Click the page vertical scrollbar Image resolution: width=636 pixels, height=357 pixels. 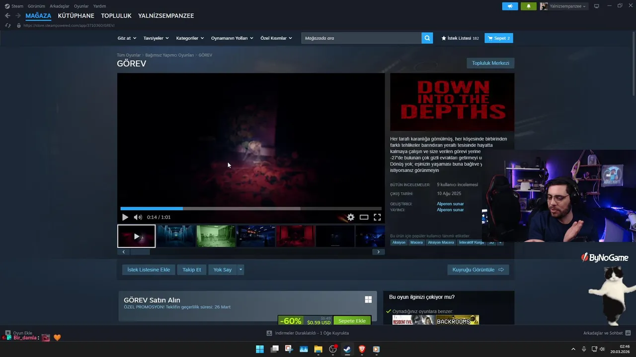(633, 64)
